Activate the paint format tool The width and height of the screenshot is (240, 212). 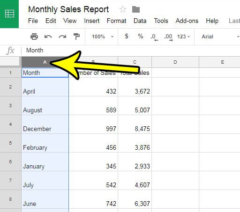point(76,37)
